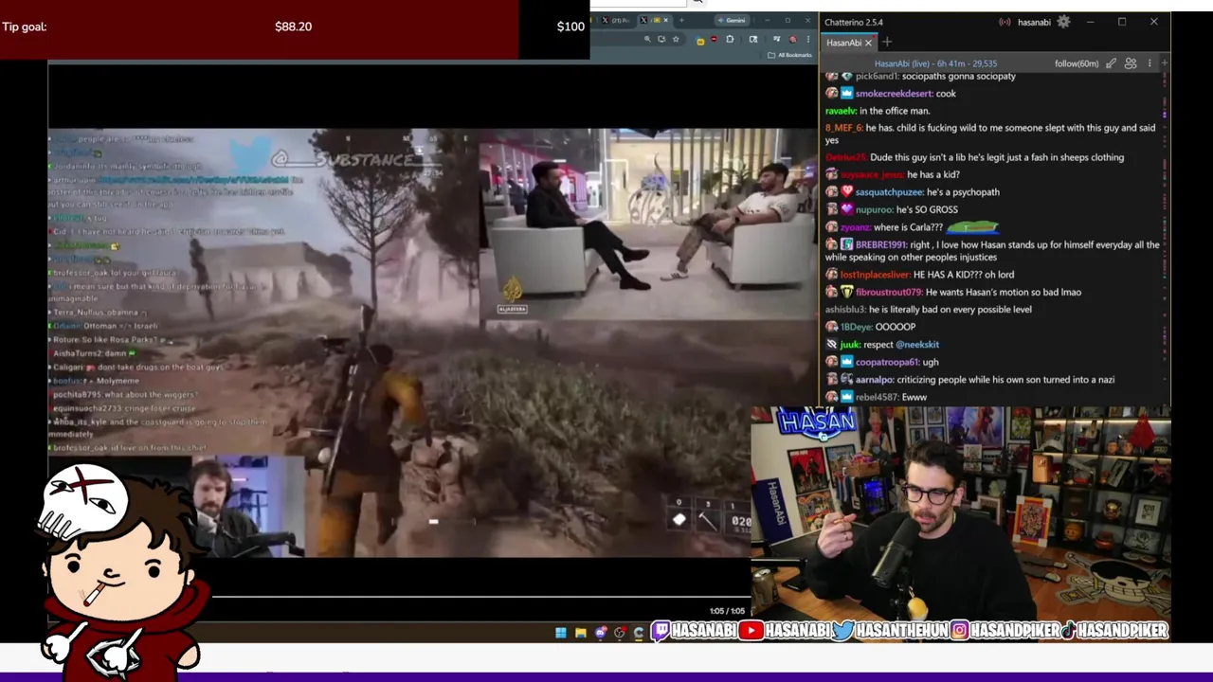Screen dimensions: 1213x682
Task: Open Chatterino settings gear
Action: (1063, 22)
